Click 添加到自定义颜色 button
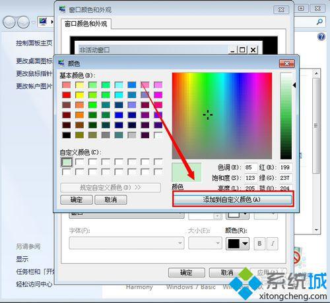Viewport: 330px width, 303px height. tap(233, 200)
